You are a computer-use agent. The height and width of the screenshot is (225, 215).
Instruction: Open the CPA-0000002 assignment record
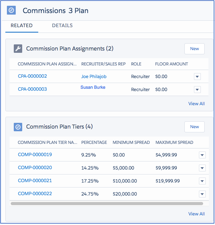33,76
